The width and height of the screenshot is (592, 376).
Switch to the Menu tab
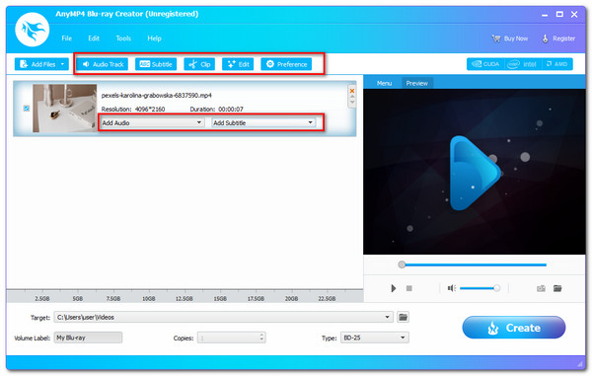coord(384,83)
